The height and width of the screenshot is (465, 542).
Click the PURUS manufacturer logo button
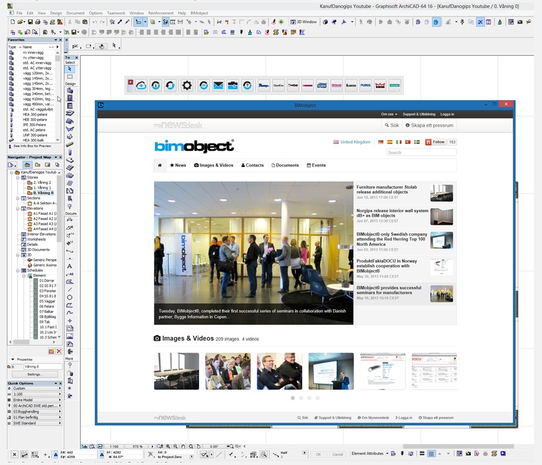(365, 85)
